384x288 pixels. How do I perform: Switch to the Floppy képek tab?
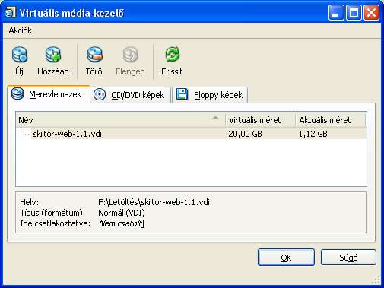point(210,95)
